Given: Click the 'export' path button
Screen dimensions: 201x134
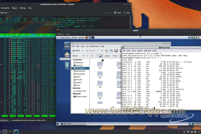Looking at the screenshot, I should pyautogui.click(x=107, y=56).
